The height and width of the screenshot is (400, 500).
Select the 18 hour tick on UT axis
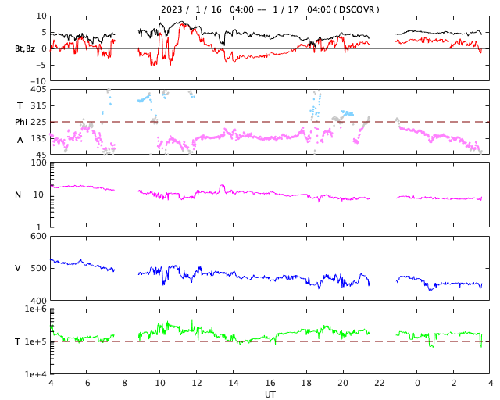pos(306,383)
